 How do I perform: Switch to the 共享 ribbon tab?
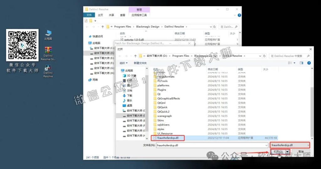tap(111, 15)
